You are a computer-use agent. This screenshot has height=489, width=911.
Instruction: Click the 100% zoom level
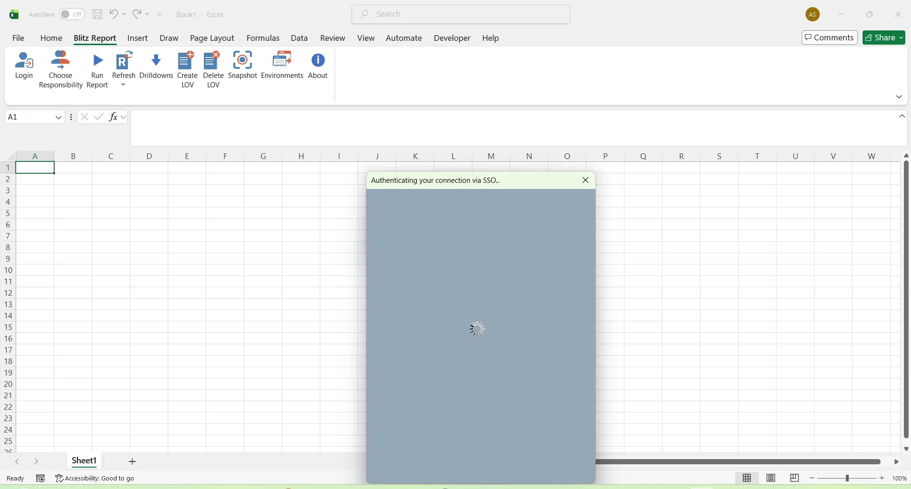pyautogui.click(x=900, y=479)
